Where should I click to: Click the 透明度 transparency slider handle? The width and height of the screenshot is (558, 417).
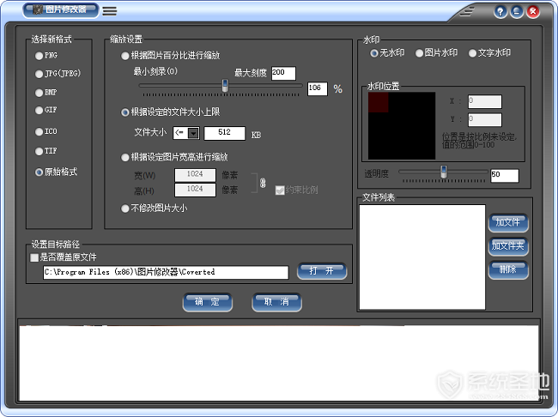pos(444,172)
